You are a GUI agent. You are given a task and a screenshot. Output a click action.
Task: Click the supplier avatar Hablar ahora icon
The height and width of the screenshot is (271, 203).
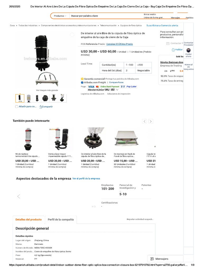[x=188, y=51]
